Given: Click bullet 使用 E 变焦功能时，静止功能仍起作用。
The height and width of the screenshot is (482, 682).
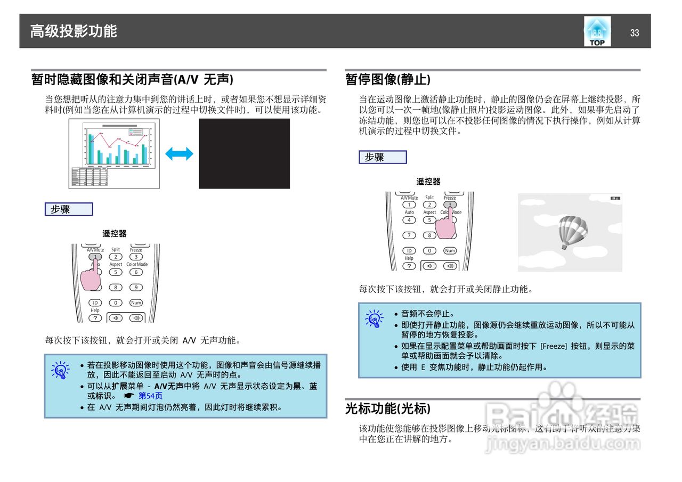Looking at the screenshot, I should coord(474,367).
